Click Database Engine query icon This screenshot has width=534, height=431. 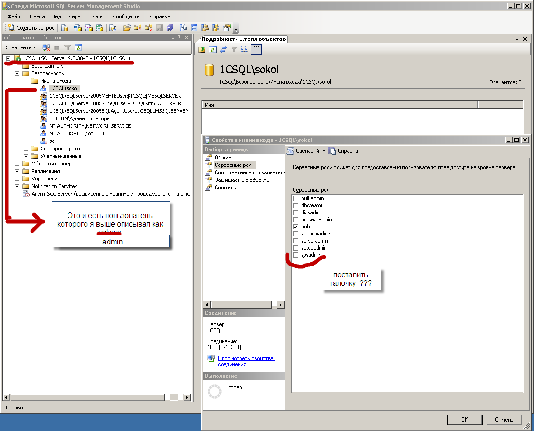click(x=64, y=28)
